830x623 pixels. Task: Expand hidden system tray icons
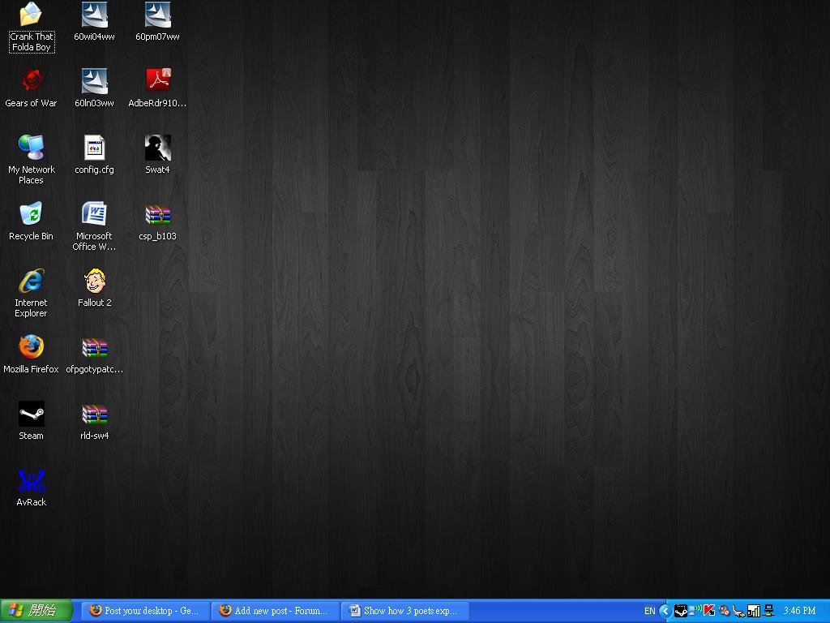[x=665, y=611]
